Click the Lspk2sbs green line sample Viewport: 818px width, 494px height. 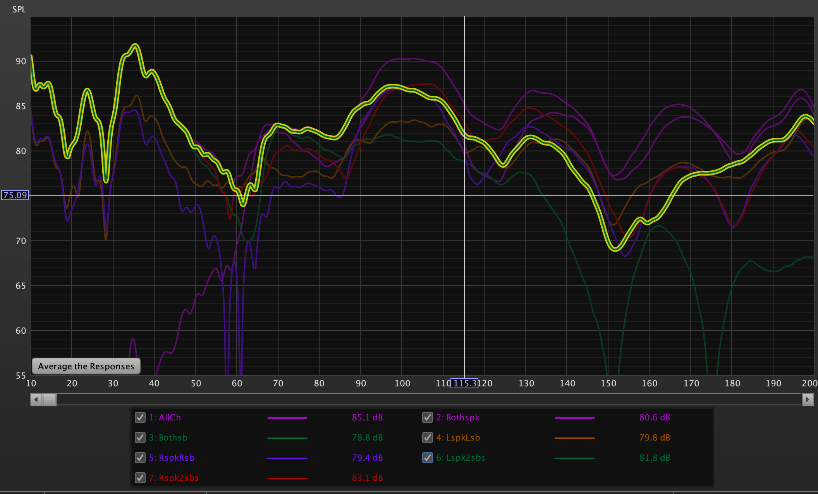click(575, 458)
